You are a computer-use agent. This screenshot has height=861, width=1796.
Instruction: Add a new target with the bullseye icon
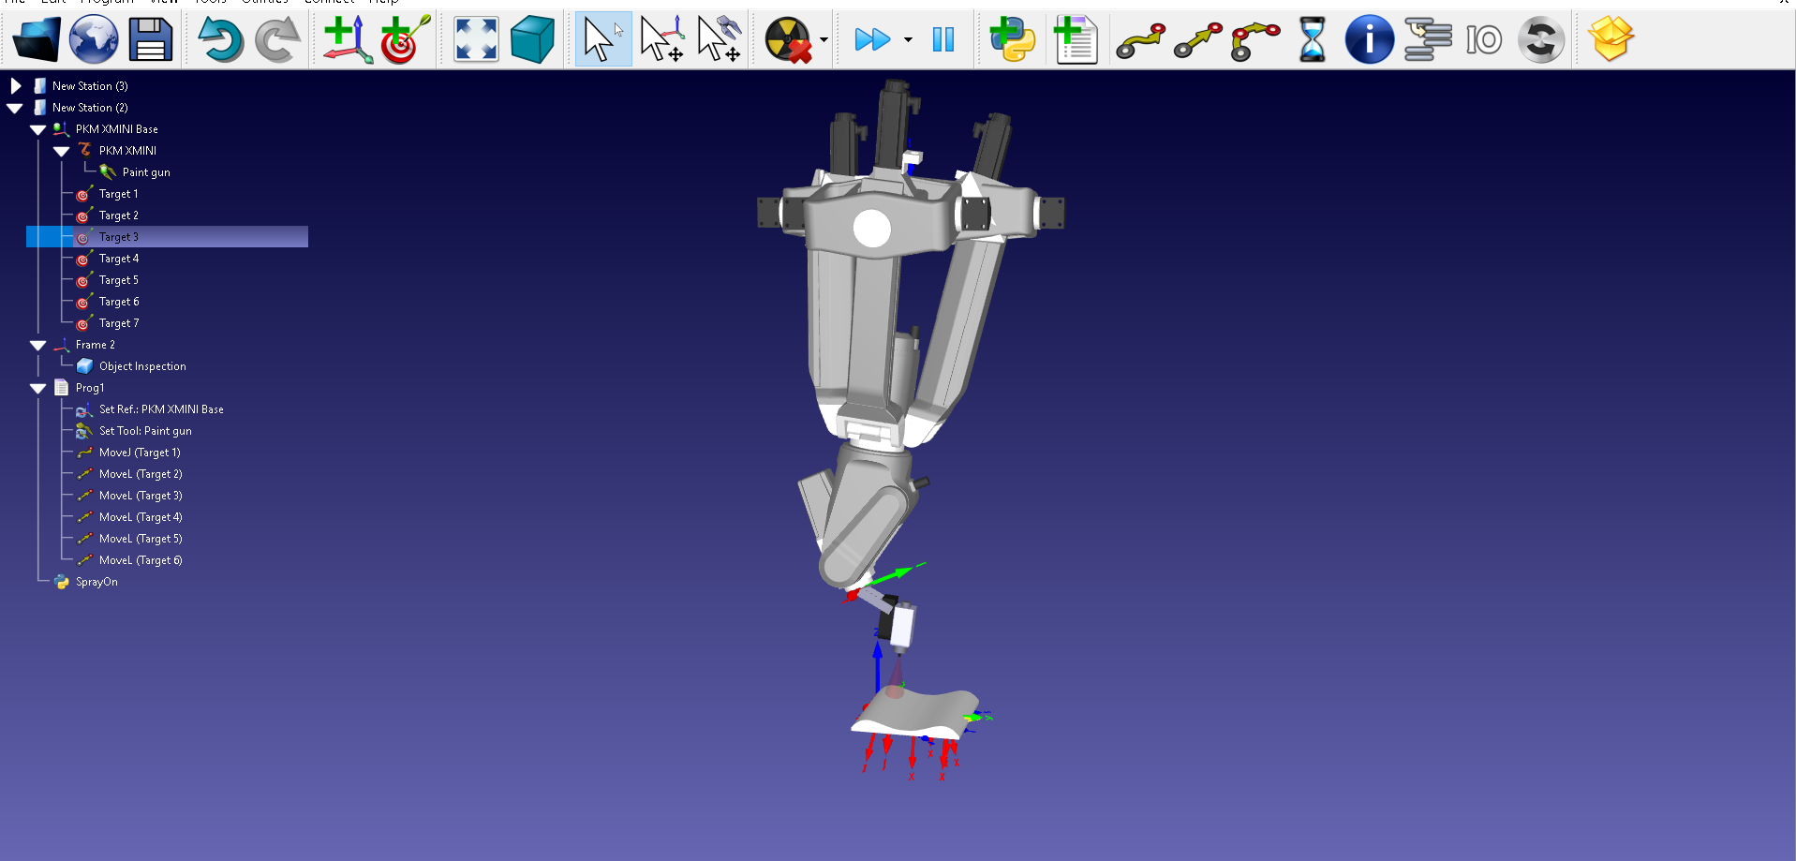[x=404, y=39]
